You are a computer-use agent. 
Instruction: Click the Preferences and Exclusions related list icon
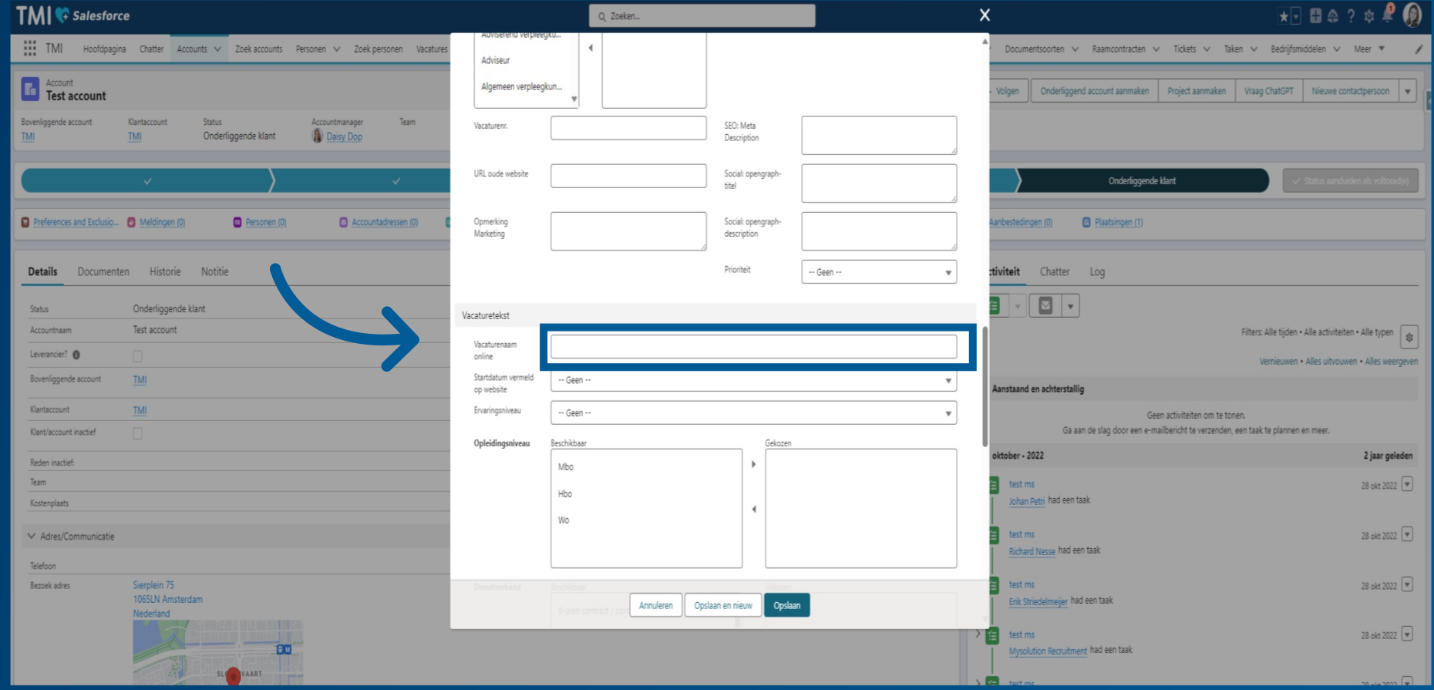[x=25, y=222]
